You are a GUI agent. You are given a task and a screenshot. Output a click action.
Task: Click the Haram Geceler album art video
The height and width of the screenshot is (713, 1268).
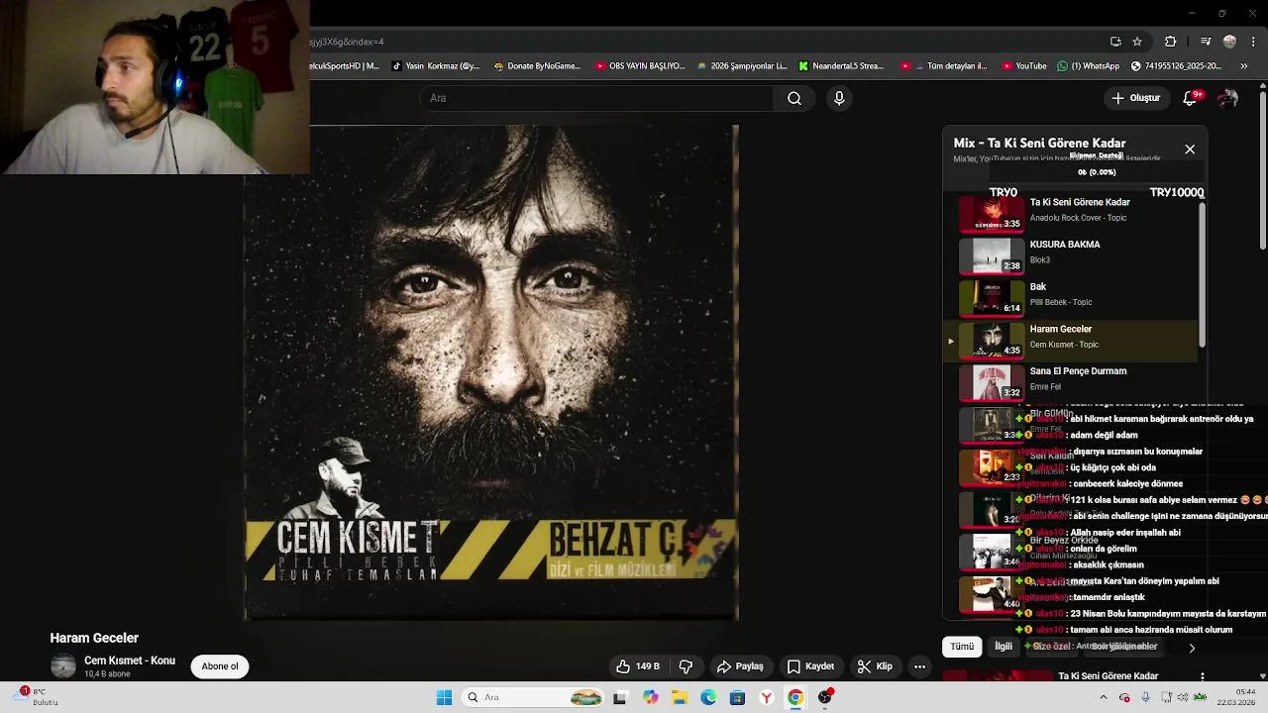point(491,373)
